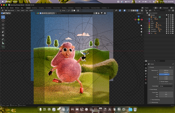Open the Collection properties tab icon
175x113 pixels.
pyautogui.click(x=146, y=83)
